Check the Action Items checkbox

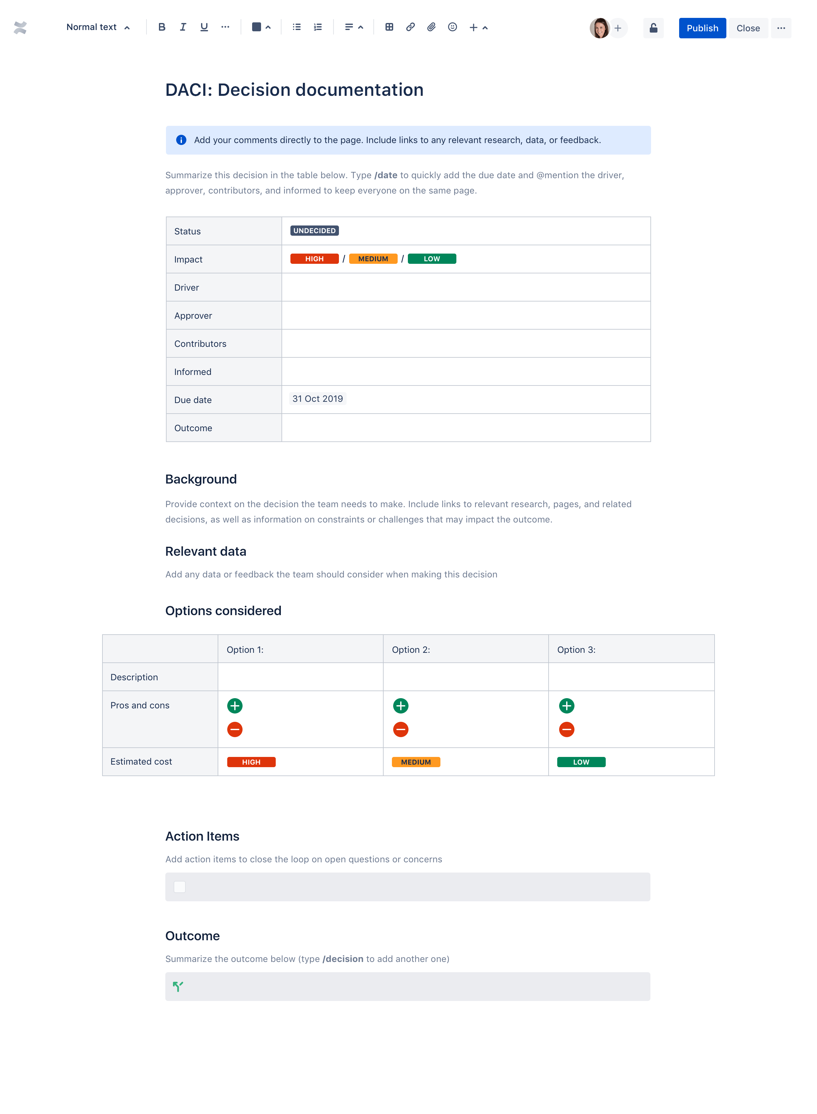[x=179, y=887]
